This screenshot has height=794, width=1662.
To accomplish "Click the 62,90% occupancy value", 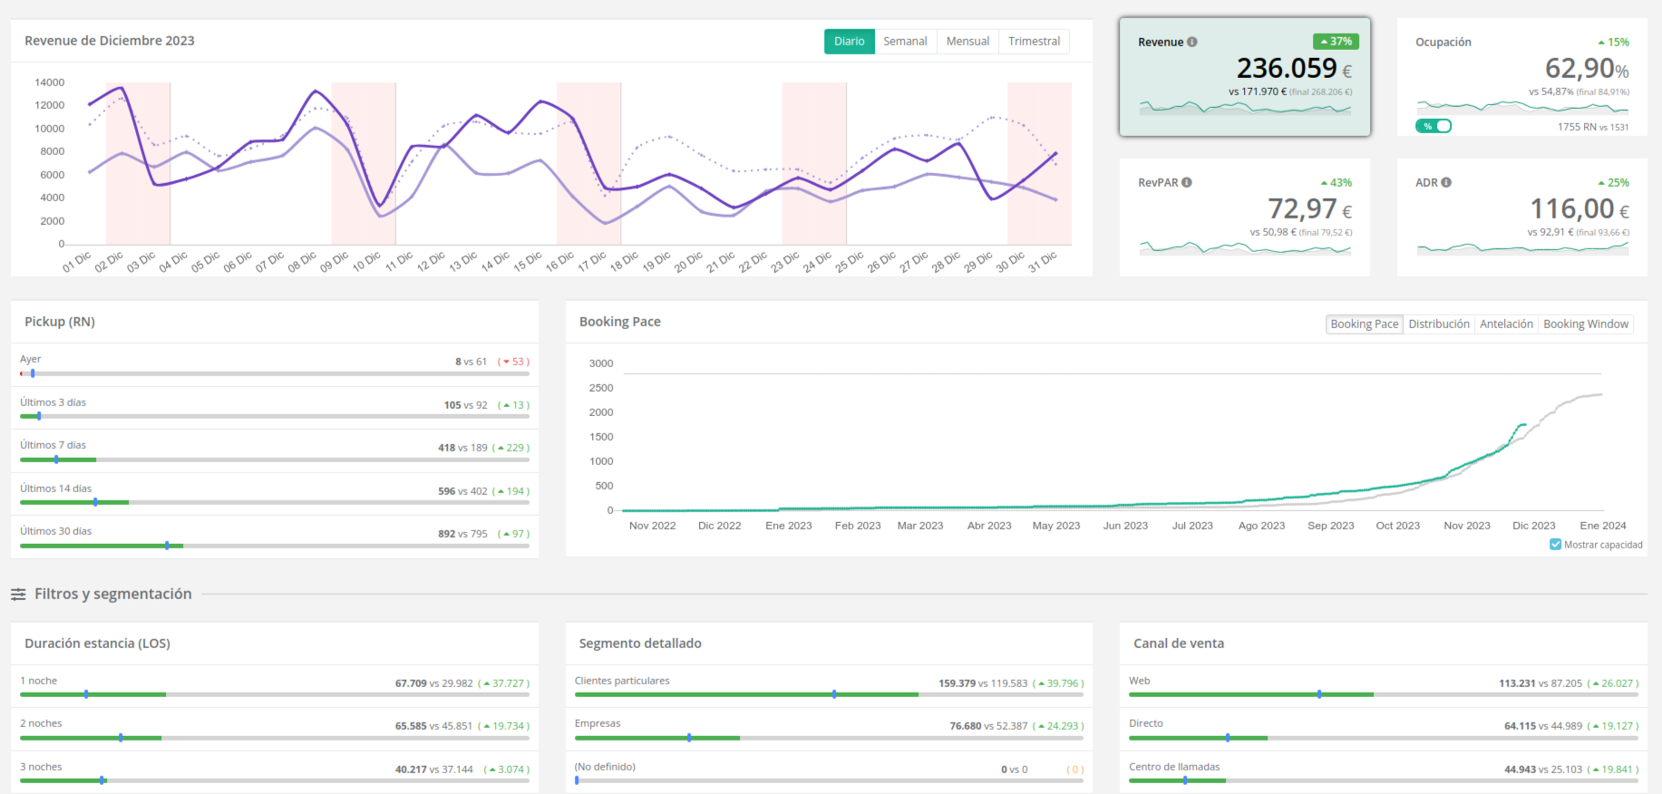I will click(1587, 68).
